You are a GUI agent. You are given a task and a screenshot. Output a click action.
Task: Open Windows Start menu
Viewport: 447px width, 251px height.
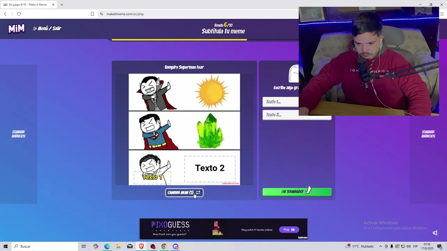click(x=6, y=246)
